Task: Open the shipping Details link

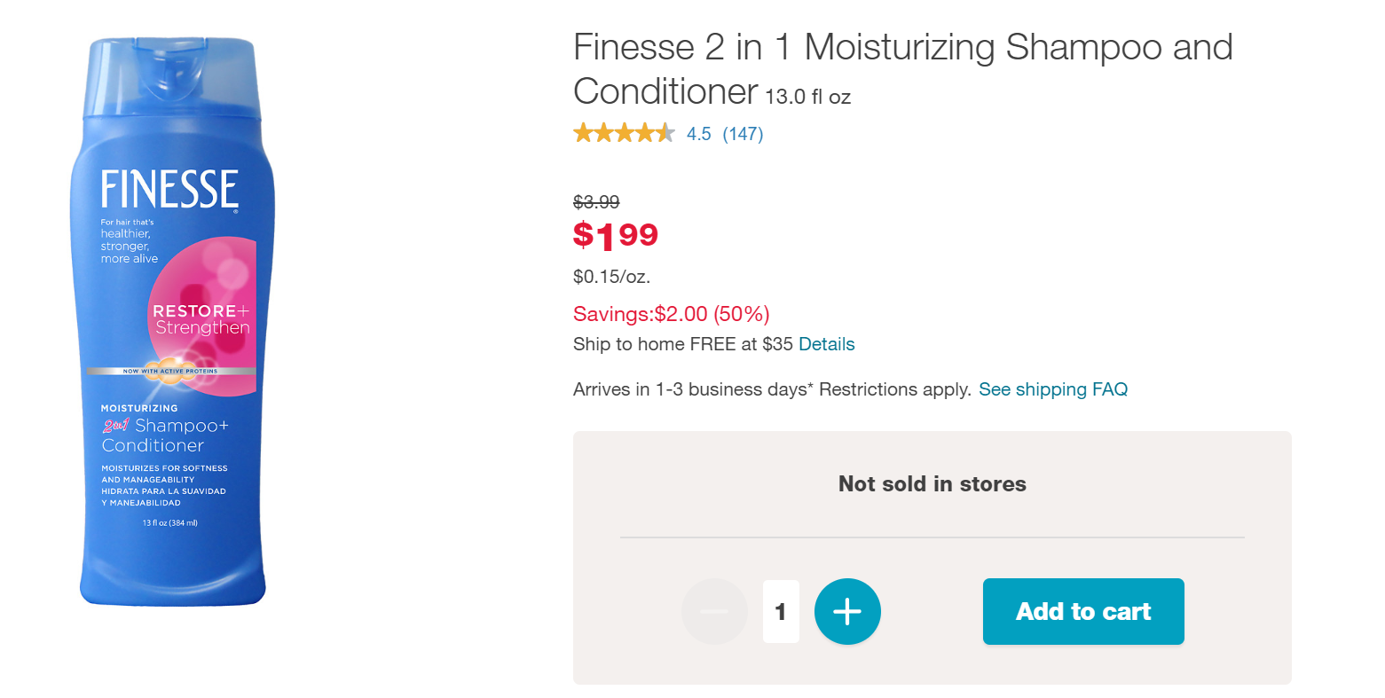Action: click(x=826, y=344)
